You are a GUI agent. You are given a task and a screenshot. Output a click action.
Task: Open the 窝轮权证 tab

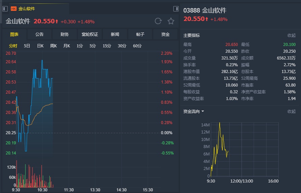pos(90,34)
